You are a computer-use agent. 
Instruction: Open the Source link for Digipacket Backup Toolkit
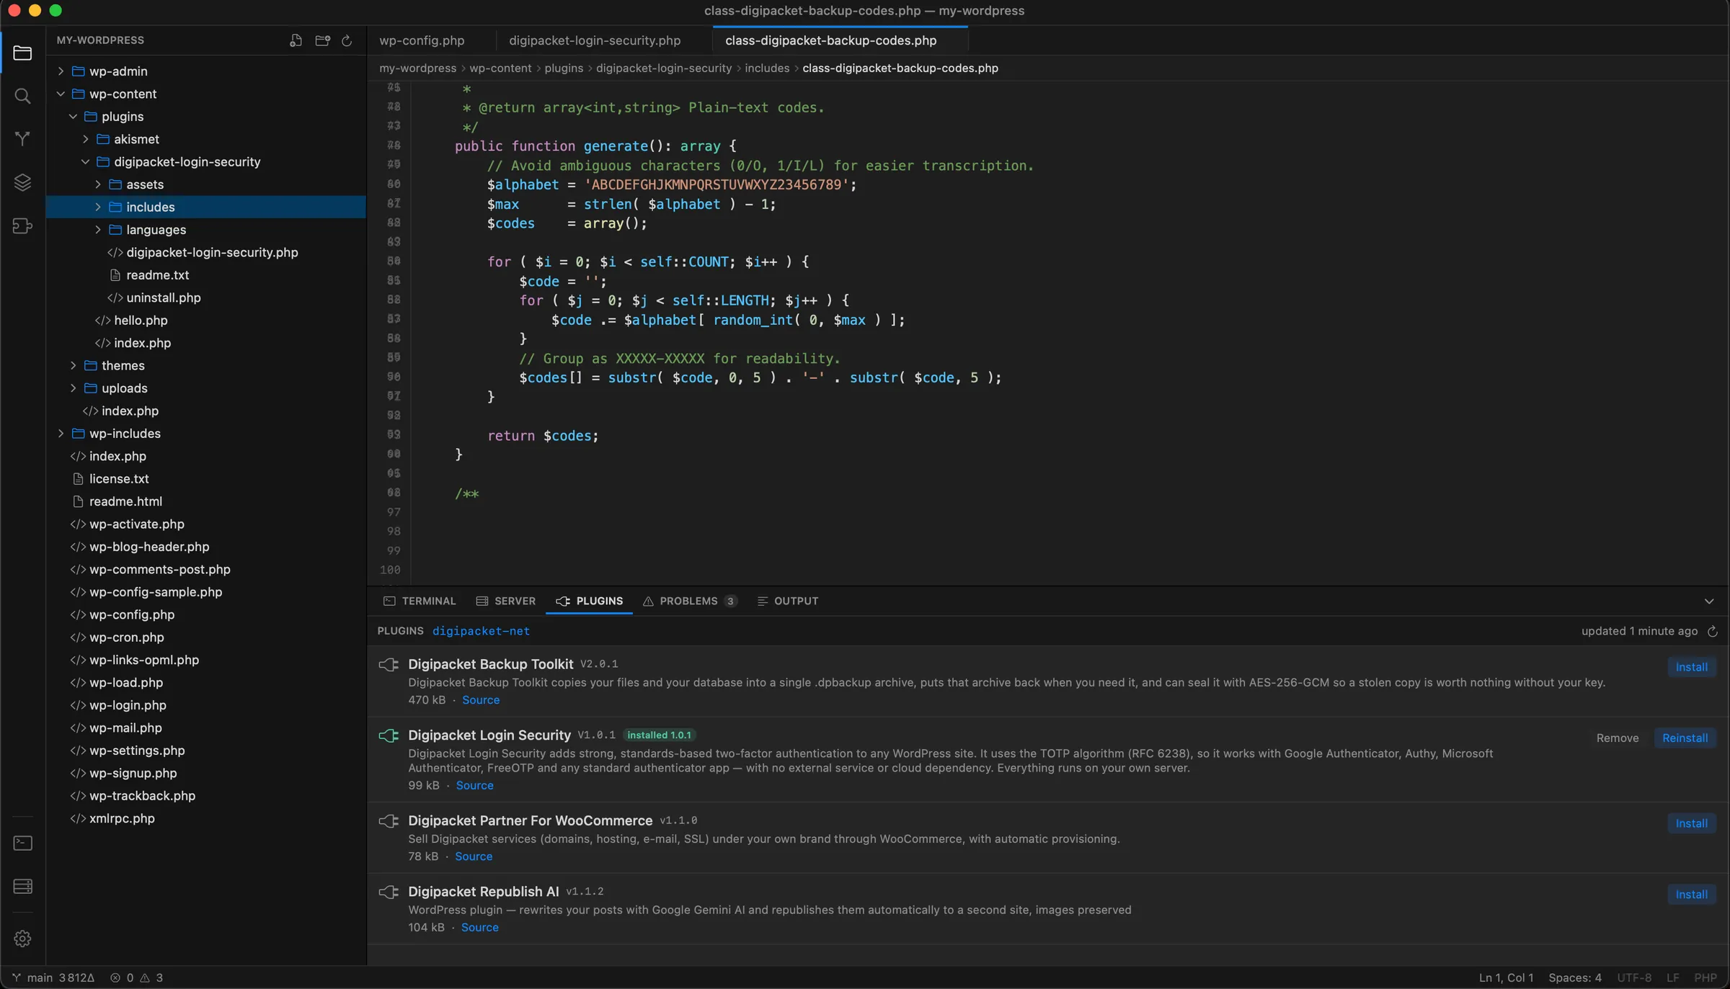pyautogui.click(x=481, y=700)
